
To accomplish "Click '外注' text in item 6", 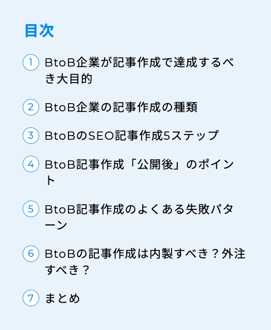I will pyautogui.click(x=233, y=254).
